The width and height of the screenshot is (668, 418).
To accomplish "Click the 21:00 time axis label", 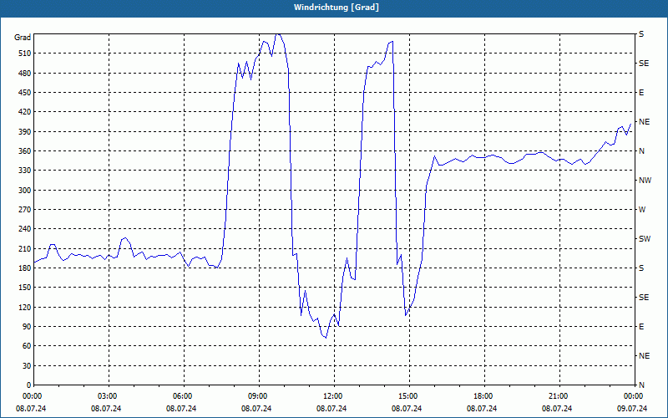I will point(557,396).
